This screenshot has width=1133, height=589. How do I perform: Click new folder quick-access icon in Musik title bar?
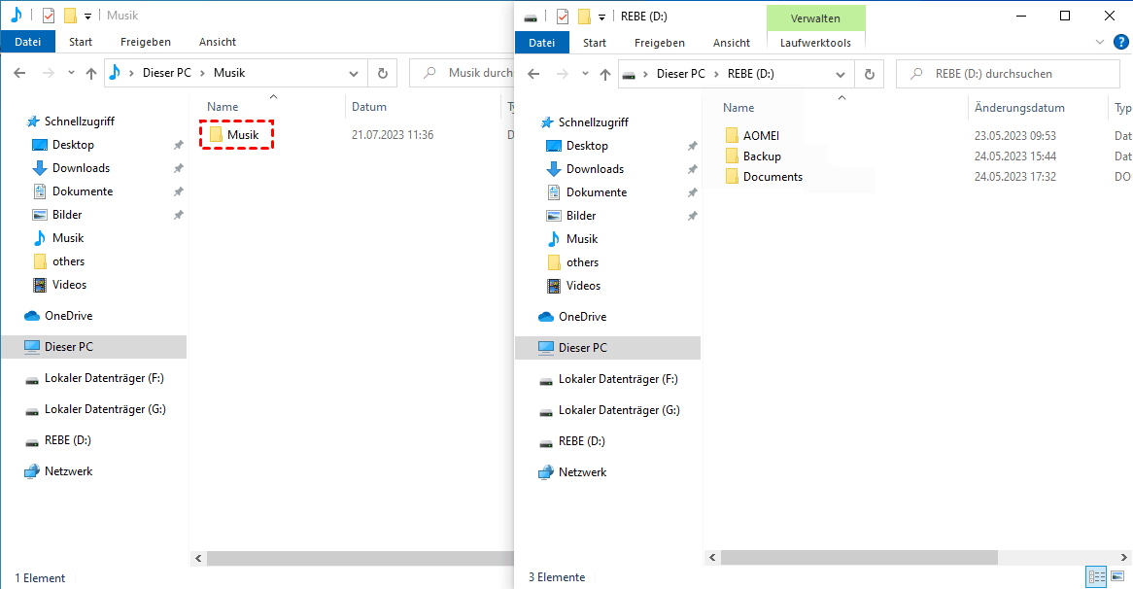(x=69, y=16)
